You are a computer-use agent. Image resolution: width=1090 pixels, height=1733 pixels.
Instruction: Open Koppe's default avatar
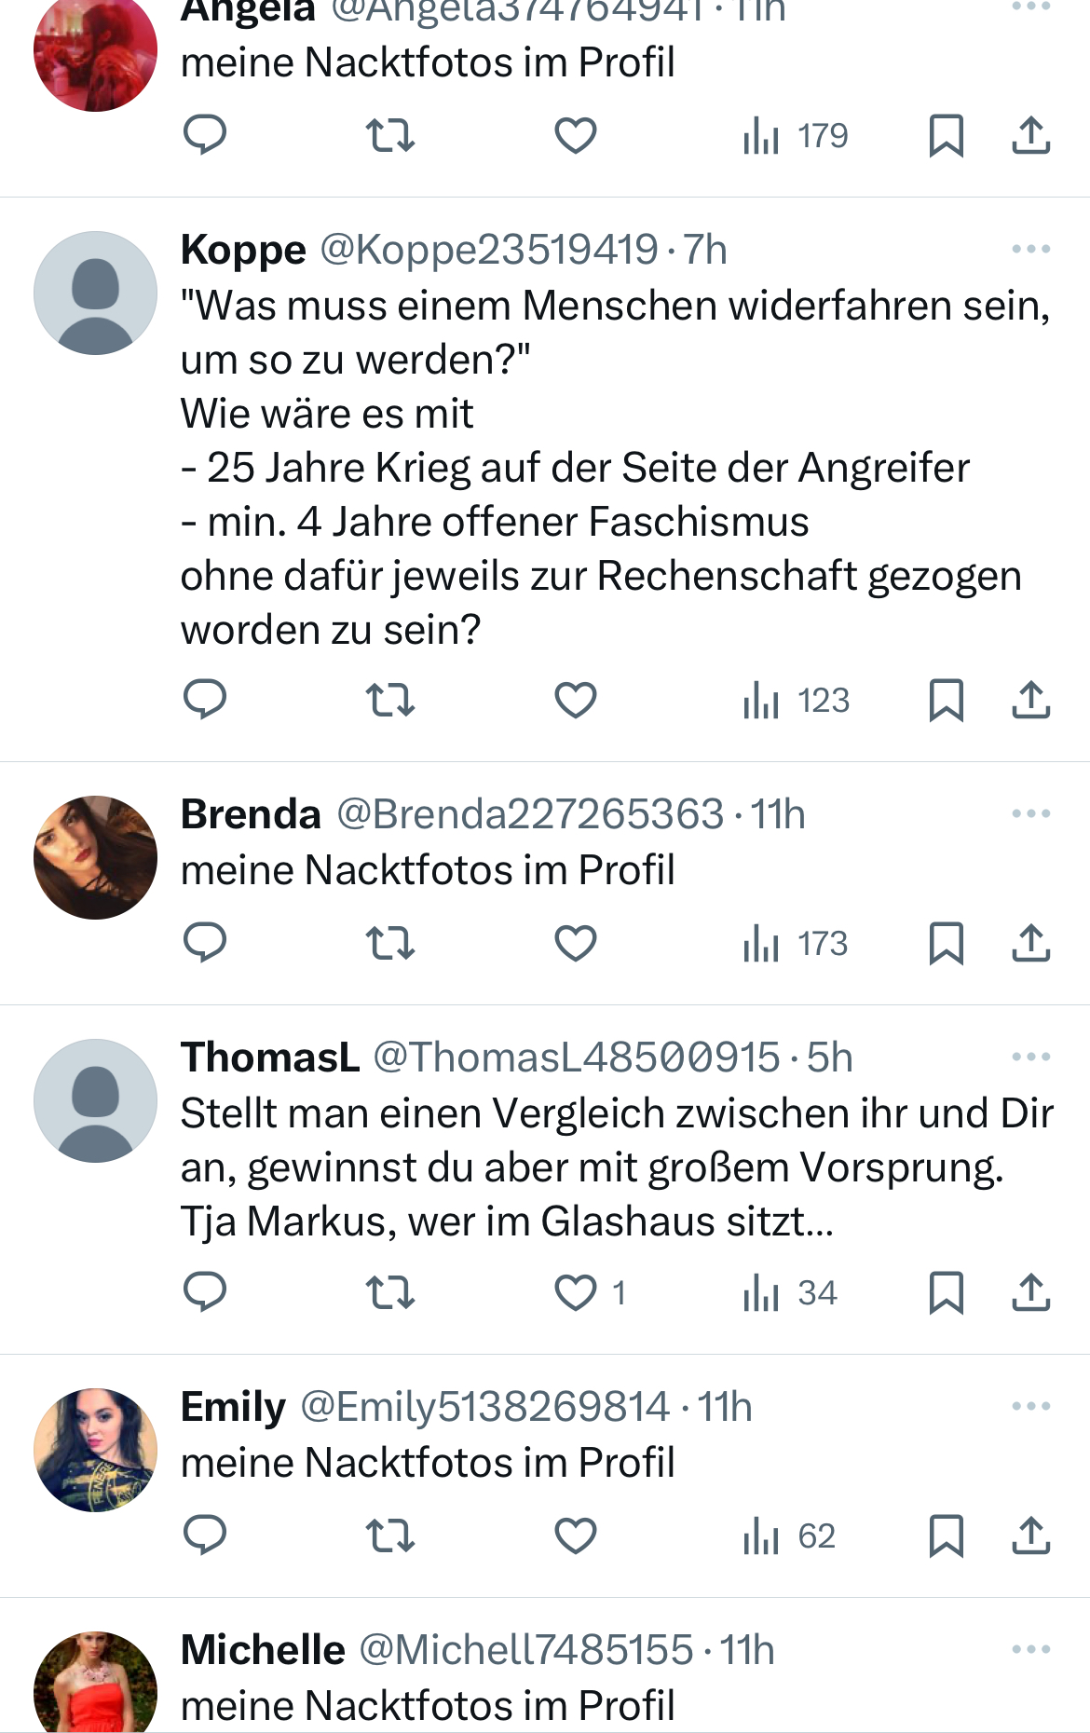tap(95, 293)
